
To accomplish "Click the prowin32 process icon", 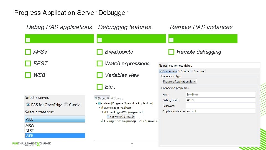I will click(x=102, y=121).
